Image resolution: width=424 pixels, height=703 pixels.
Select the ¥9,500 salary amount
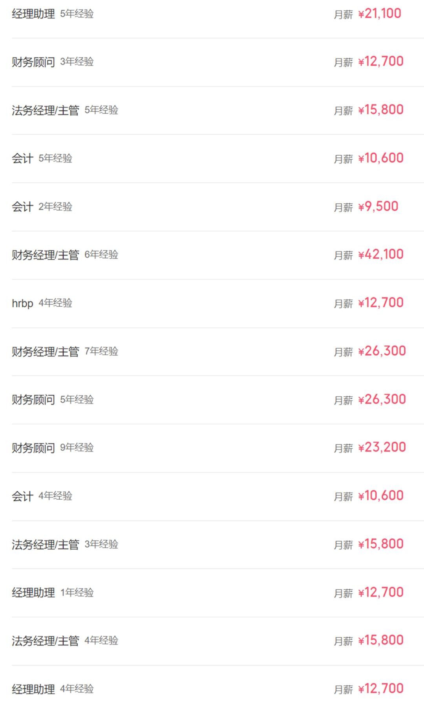378,207
